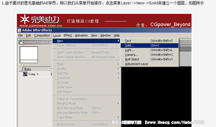Image resolution: width=216 pixels, height=127 pixels.
Task: Open the Composition menu
Action: [x=42, y=35]
